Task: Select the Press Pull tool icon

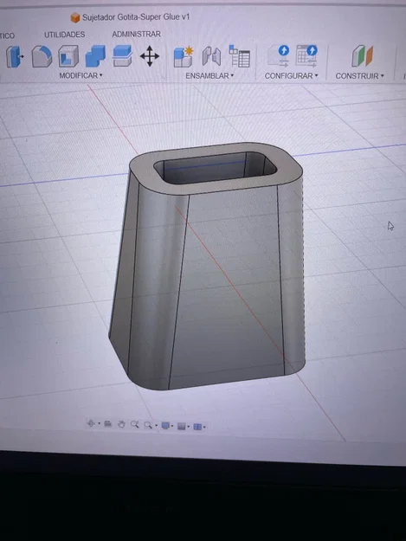Action: tap(14, 56)
